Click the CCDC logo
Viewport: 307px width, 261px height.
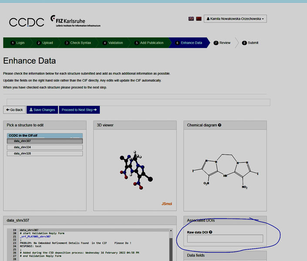point(27,22)
